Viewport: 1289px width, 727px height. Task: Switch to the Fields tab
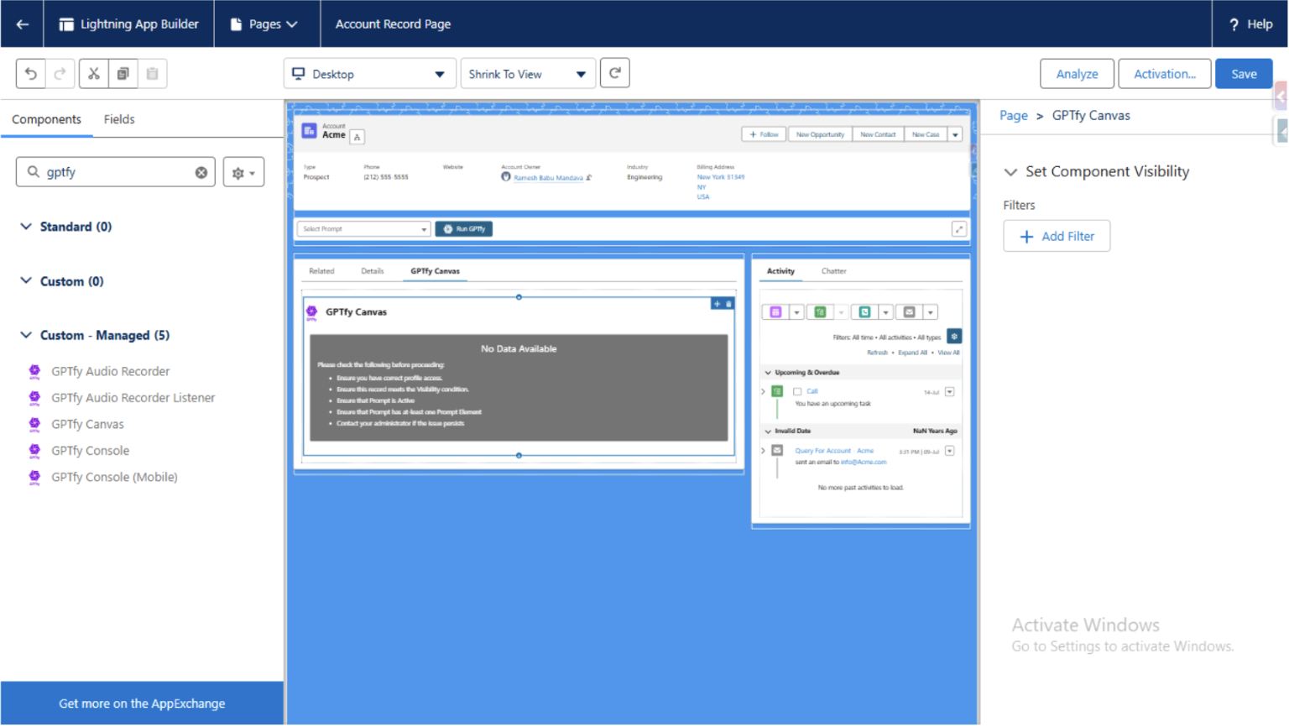(119, 119)
